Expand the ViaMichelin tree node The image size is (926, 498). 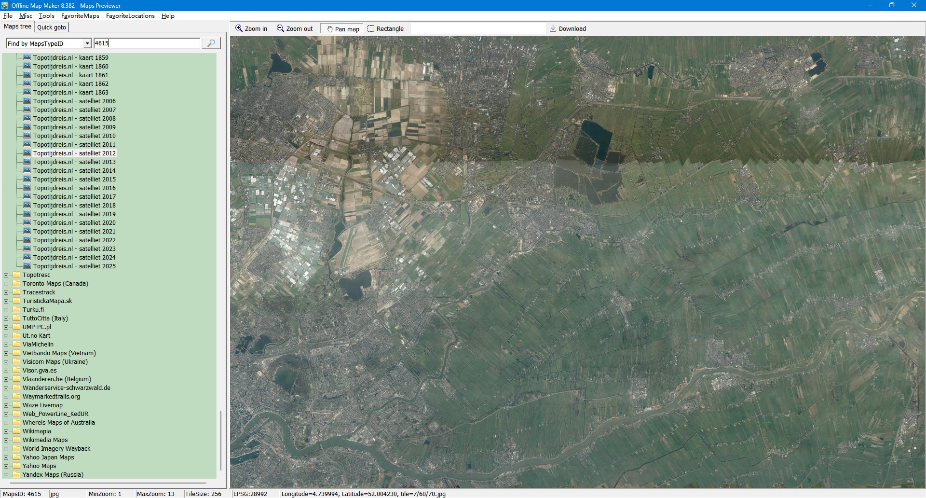pos(6,345)
